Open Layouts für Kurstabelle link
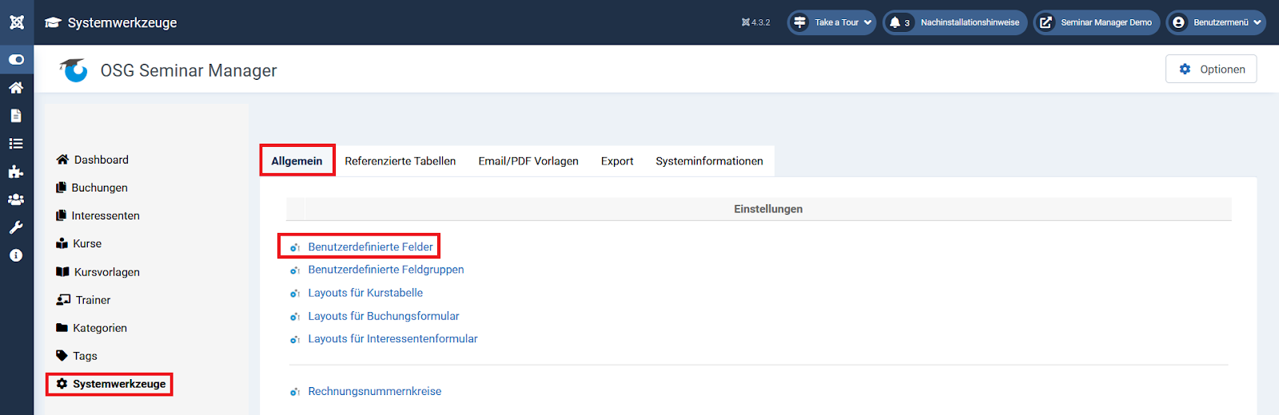The width and height of the screenshot is (1279, 415). pos(365,293)
